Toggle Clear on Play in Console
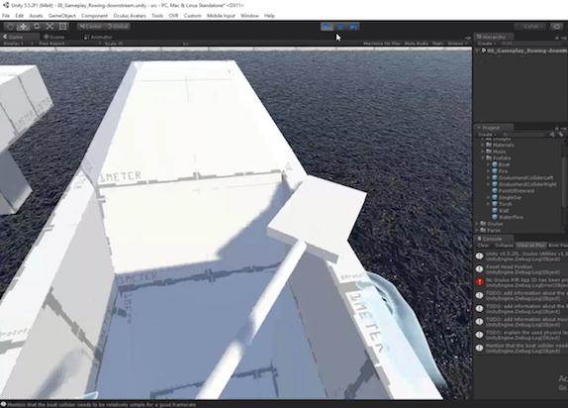The image size is (568, 408). (530, 246)
